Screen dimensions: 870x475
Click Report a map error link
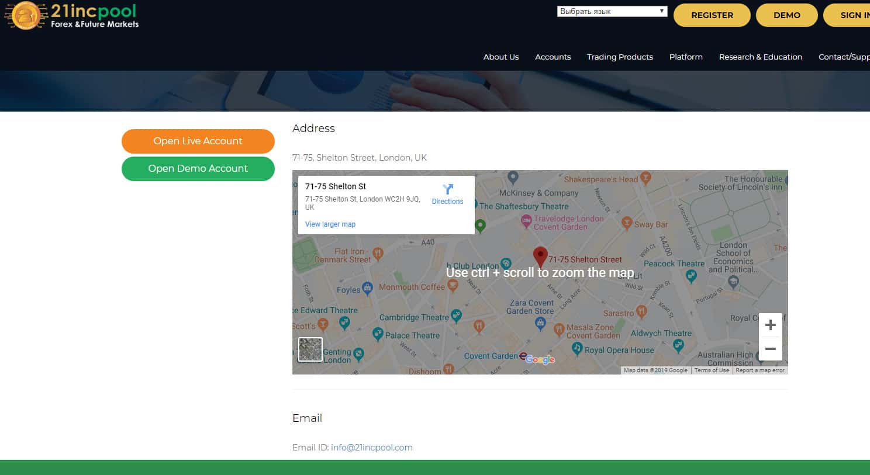click(x=760, y=370)
